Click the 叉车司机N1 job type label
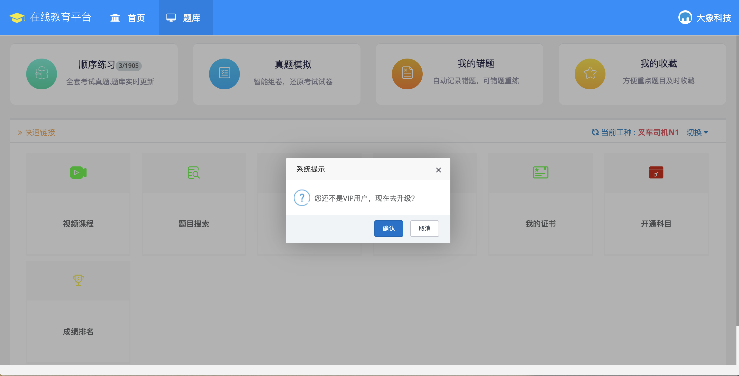Viewport: 739px width, 376px height. (658, 132)
